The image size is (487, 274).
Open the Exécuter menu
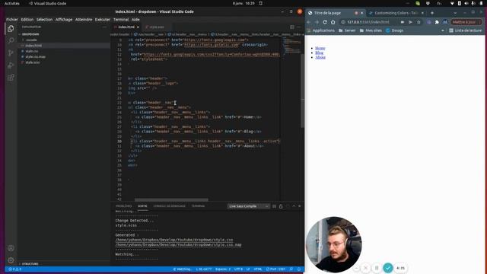pyautogui.click(x=103, y=19)
